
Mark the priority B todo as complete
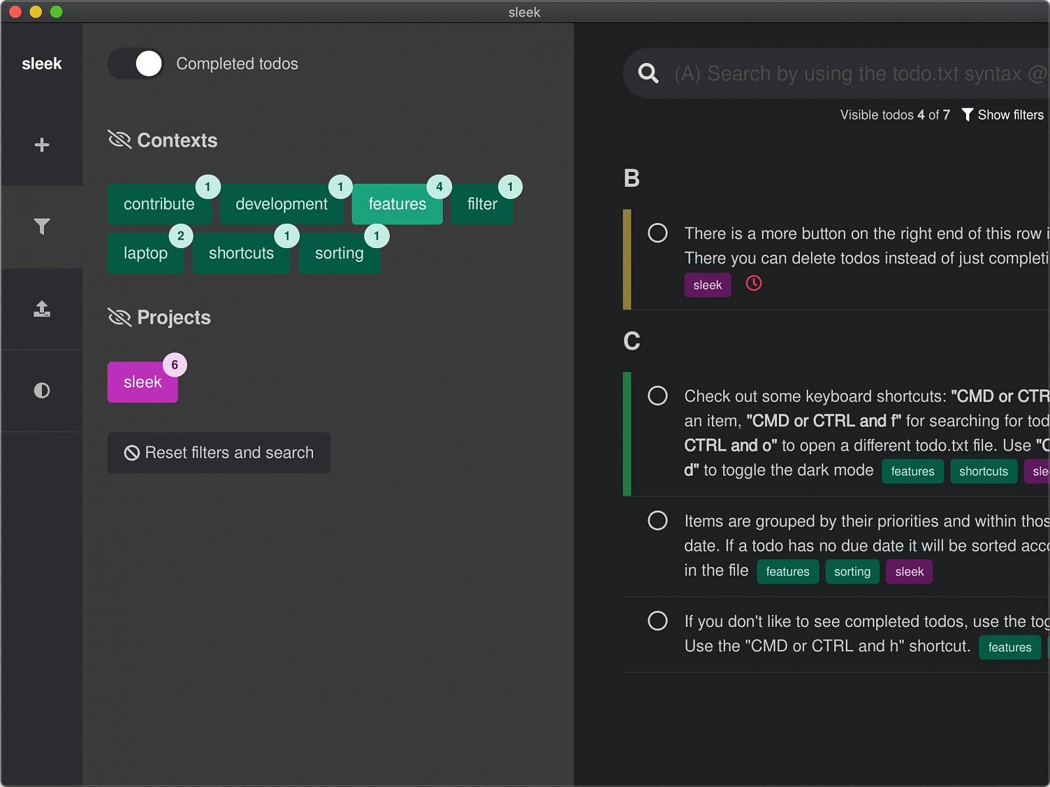658,233
